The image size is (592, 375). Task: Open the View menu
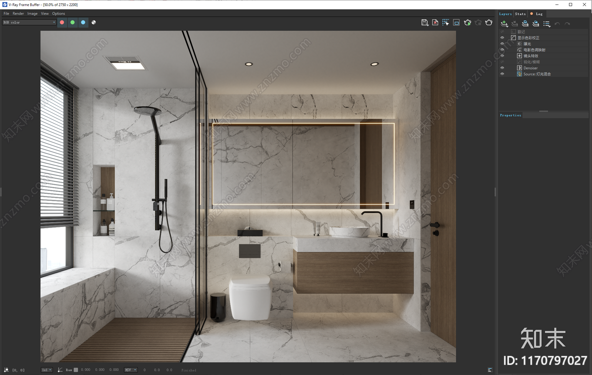tap(45, 14)
